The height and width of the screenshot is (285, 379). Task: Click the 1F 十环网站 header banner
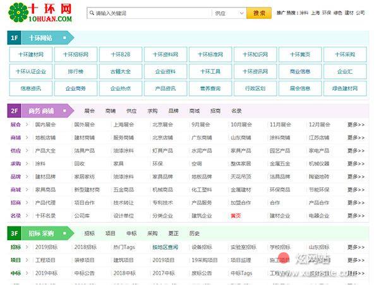point(40,38)
